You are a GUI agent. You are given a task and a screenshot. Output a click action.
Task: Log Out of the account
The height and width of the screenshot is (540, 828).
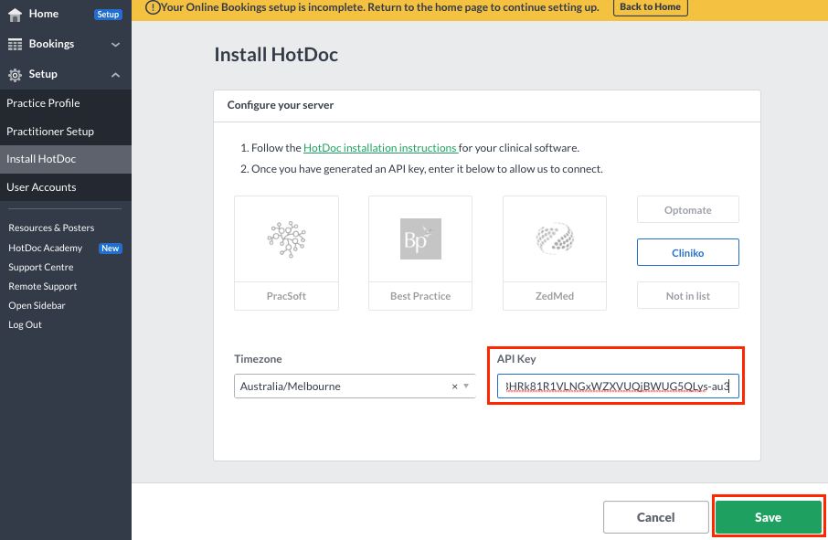pos(25,324)
